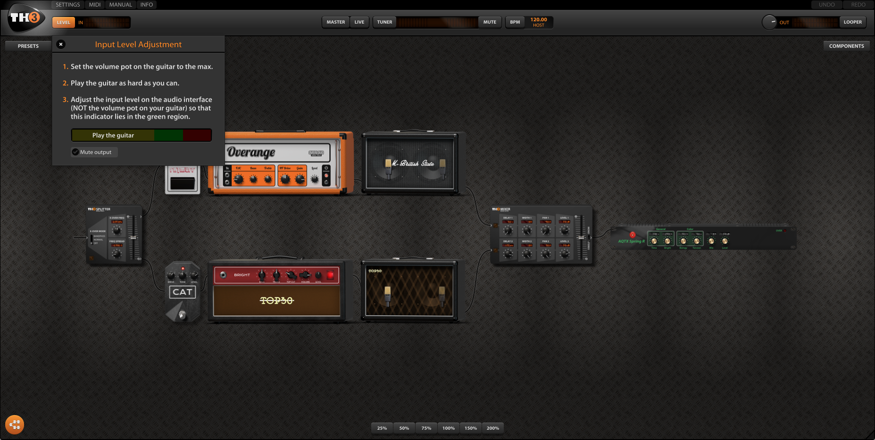Close the Input Level Adjustment dialog
This screenshot has height=440, width=875.
[60, 44]
